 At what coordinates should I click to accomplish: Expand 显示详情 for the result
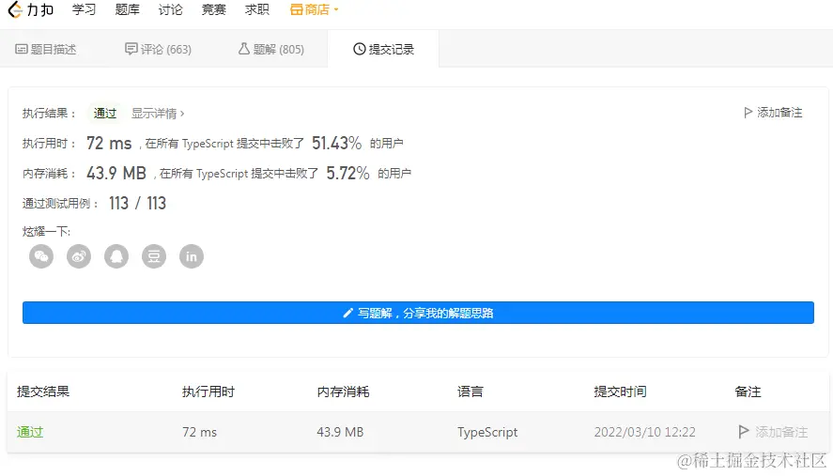[x=158, y=114]
